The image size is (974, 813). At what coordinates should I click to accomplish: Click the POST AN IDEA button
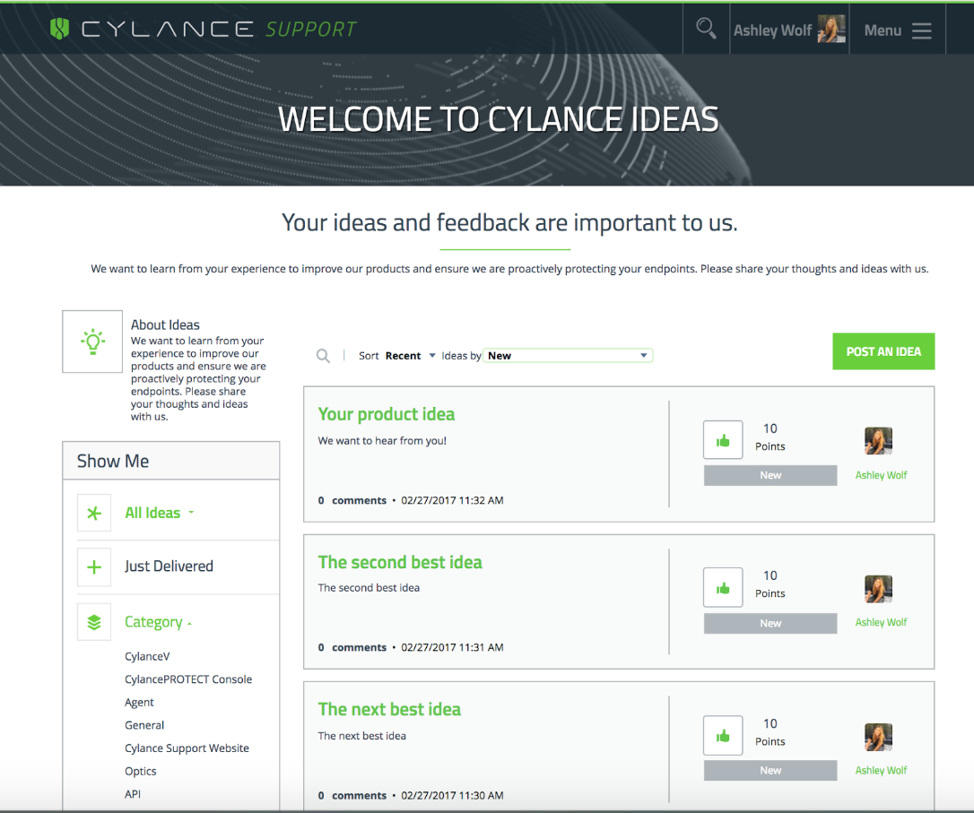pos(883,351)
